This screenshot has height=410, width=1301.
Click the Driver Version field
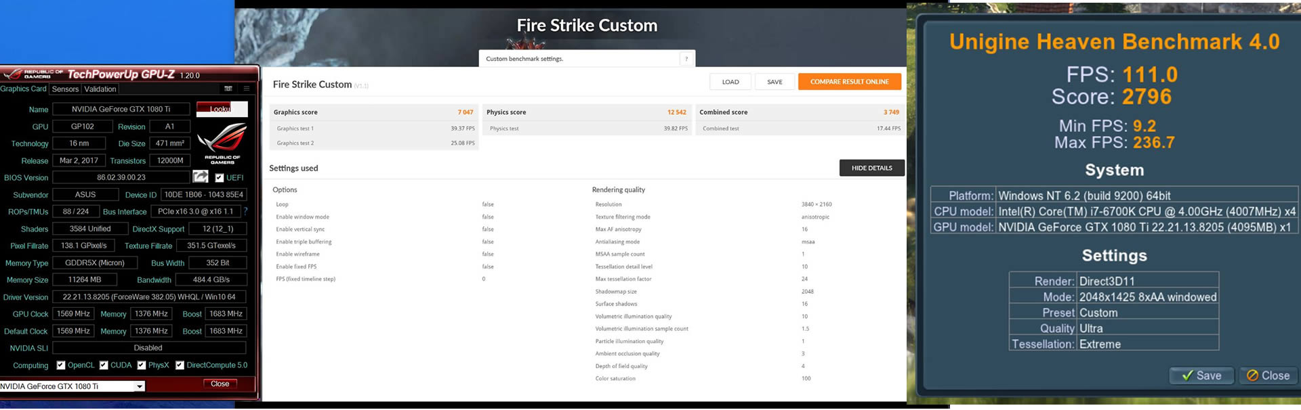149,297
